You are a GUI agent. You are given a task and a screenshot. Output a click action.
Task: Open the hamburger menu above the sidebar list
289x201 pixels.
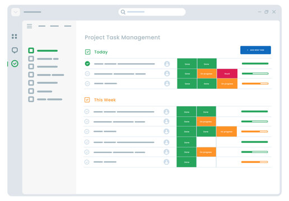click(29, 26)
